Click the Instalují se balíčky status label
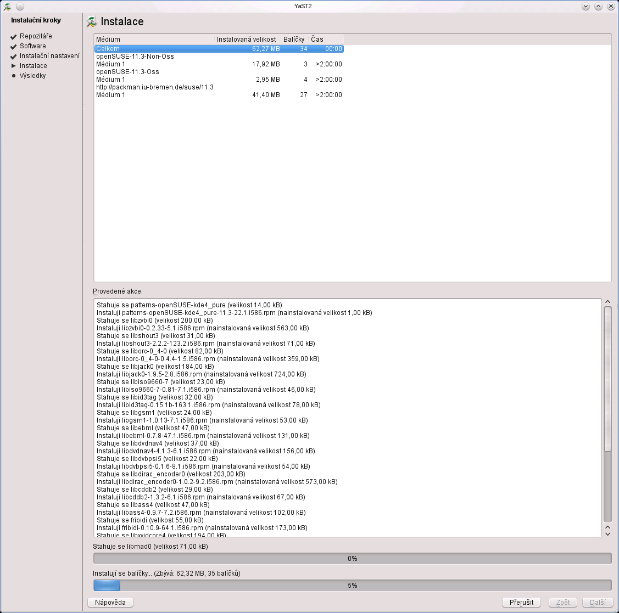 [x=166, y=573]
